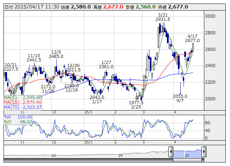Viewport: 230px width, 166px height.
Task: Click the MA(75) 2,323.37 legend entry
Action: tap(23, 107)
